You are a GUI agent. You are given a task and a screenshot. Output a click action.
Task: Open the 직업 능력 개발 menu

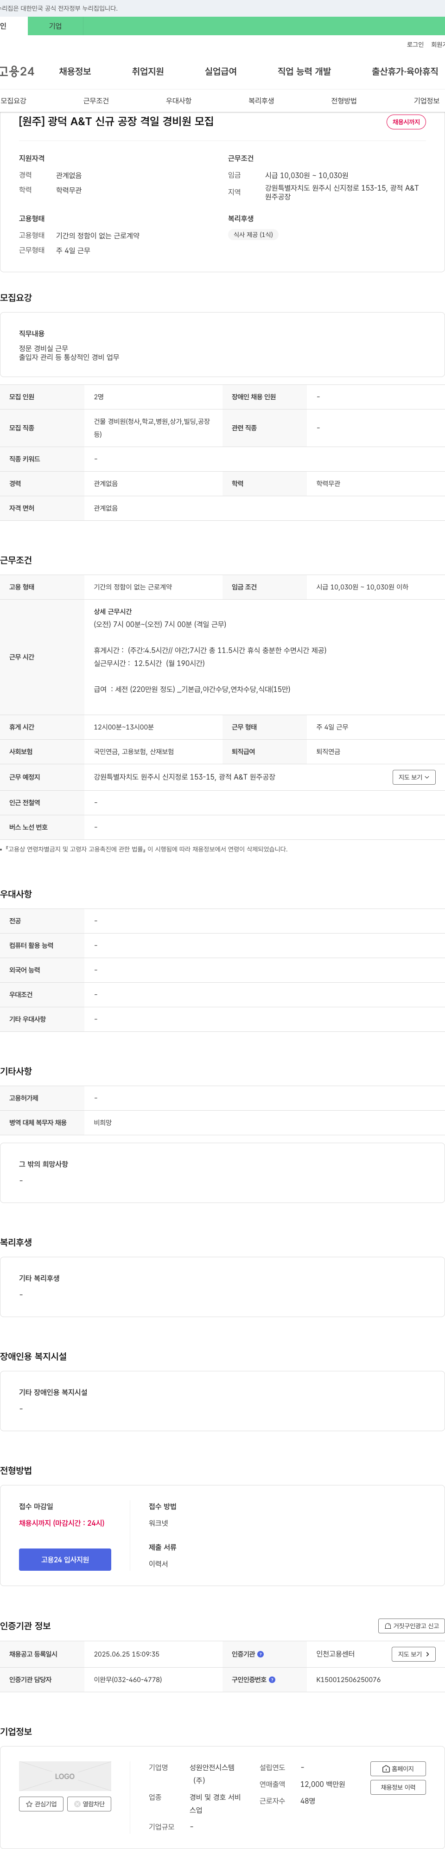click(x=305, y=71)
